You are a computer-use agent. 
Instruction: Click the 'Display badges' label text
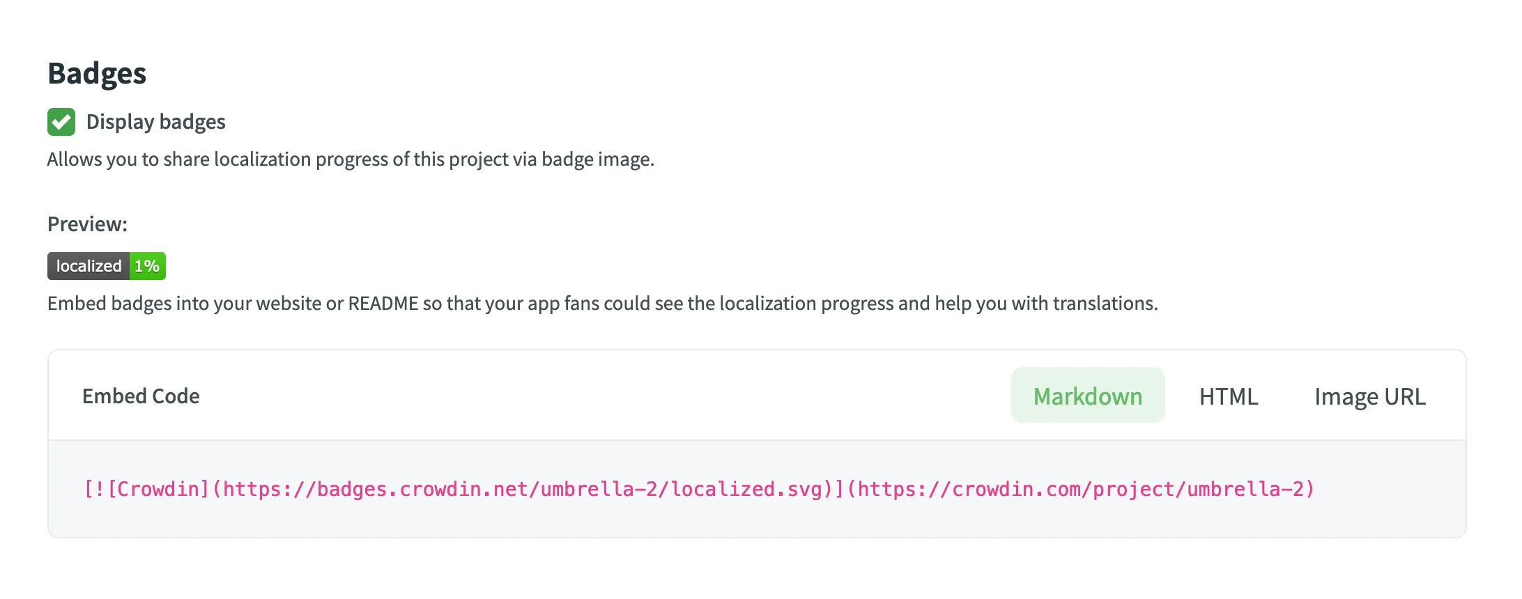(155, 122)
